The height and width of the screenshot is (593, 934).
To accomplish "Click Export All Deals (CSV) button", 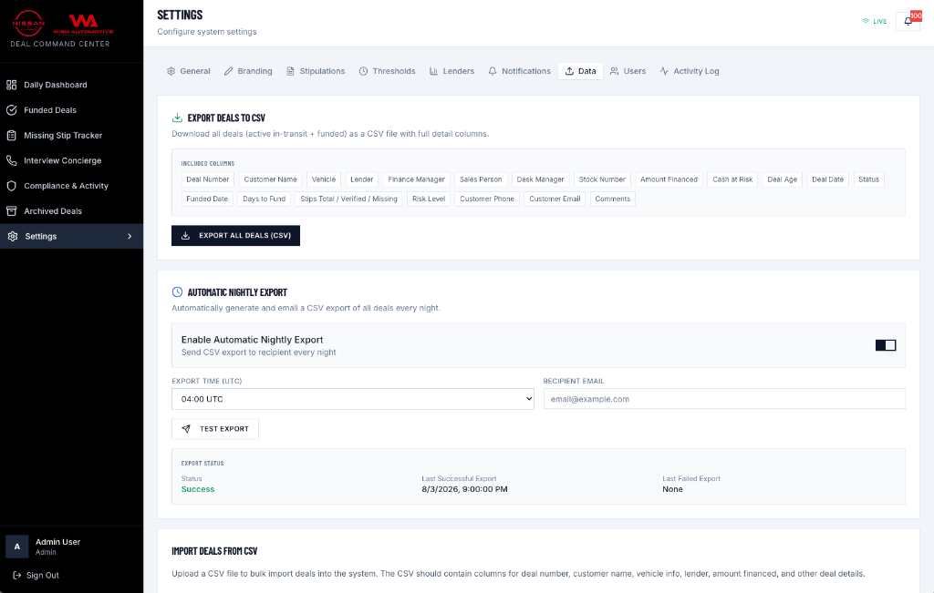I will click(235, 236).
